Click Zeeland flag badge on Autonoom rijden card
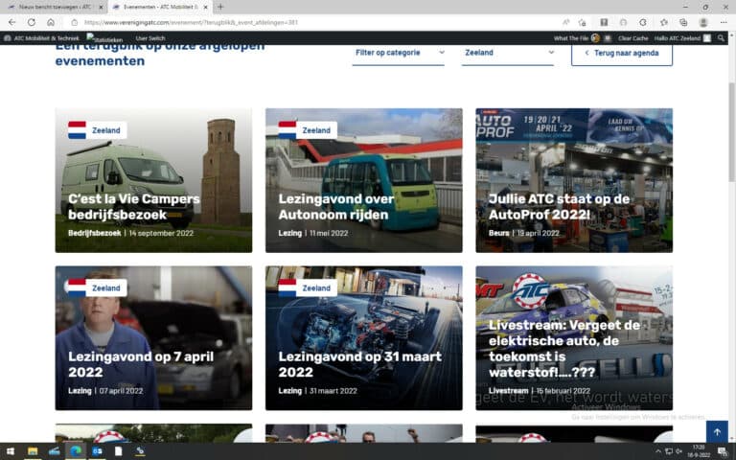736x460 pixels. [x=307, y=130]
